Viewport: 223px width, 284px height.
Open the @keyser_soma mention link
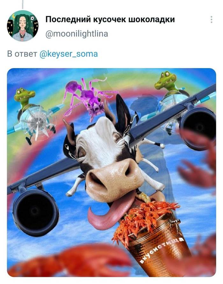pos(69,53)
